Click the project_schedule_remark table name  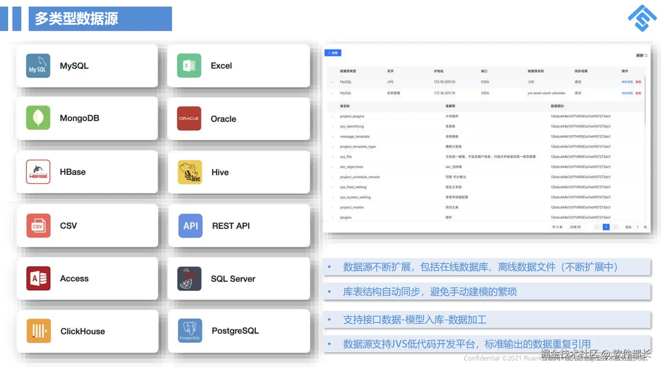(360, 177)
